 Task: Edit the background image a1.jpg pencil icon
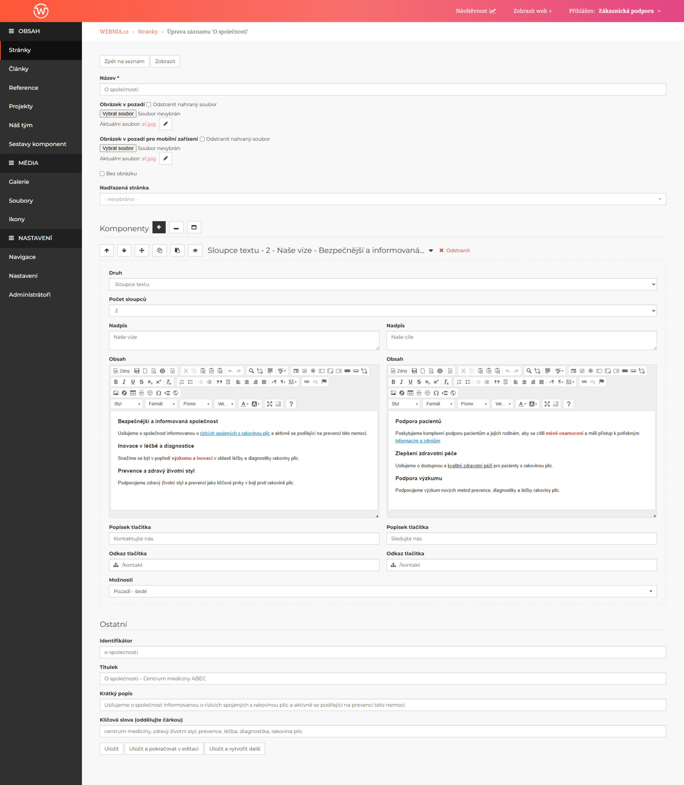point(166,124)
